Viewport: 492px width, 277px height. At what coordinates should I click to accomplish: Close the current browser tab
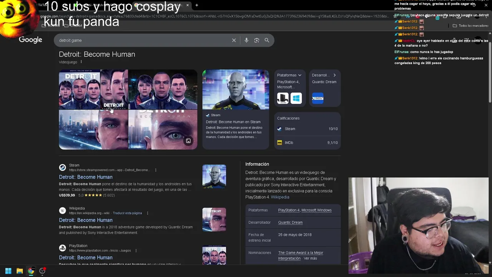[x=188, y=5]
